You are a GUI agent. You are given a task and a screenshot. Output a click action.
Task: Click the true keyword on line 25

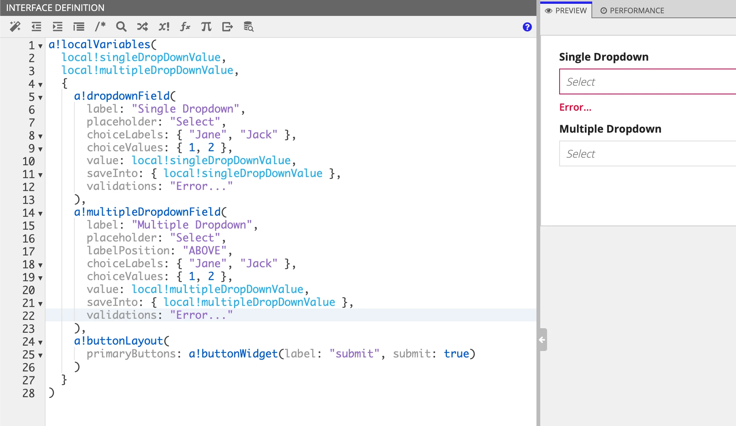pos(456,354)
